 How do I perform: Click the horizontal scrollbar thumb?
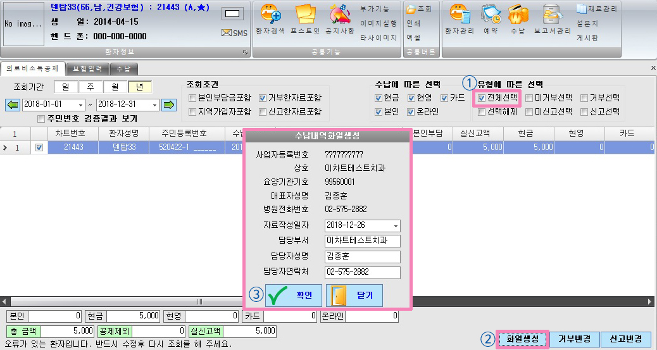click(x=199, y=301)
